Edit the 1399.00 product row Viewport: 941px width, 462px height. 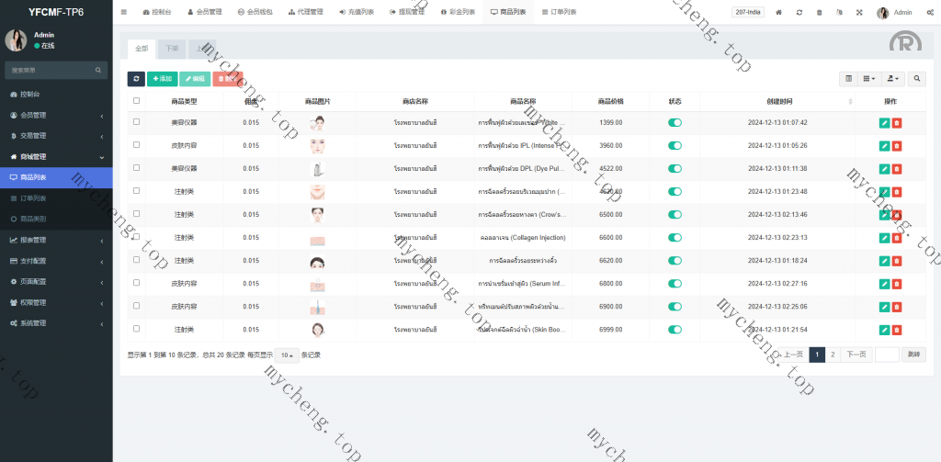click(x=884, y=122)
